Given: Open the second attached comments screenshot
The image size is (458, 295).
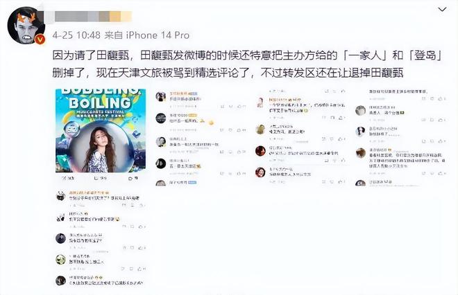Looking at the screenshot, I should [201, 137].
